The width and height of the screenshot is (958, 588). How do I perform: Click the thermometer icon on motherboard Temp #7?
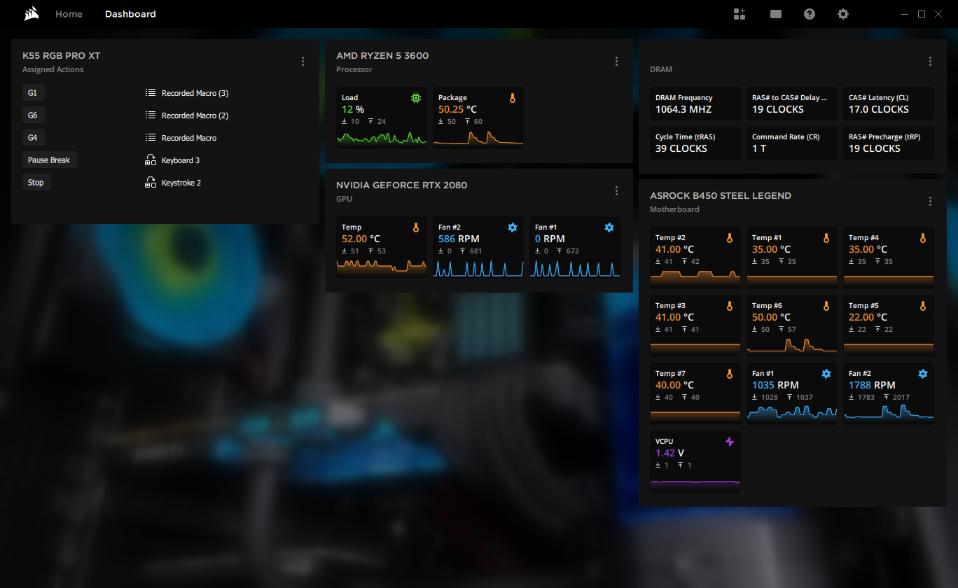click(730, 374)
